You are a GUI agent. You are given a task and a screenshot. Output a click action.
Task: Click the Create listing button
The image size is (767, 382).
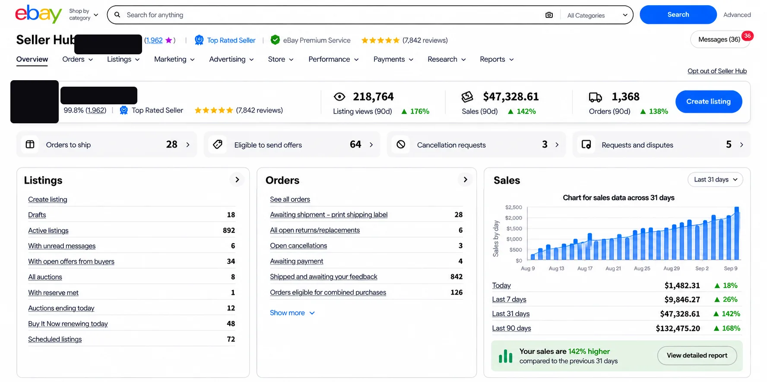click(x=709, y=102)
